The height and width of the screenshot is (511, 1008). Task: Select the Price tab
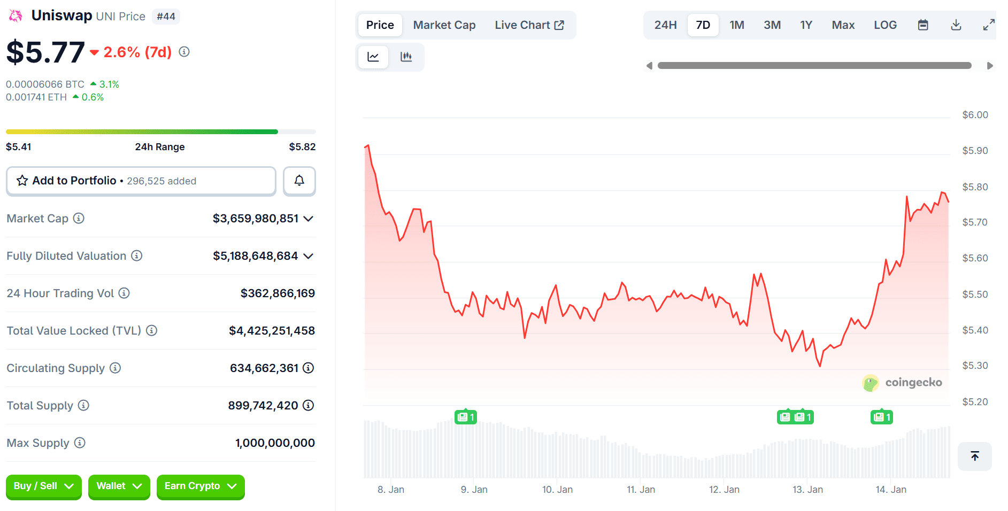380,25
